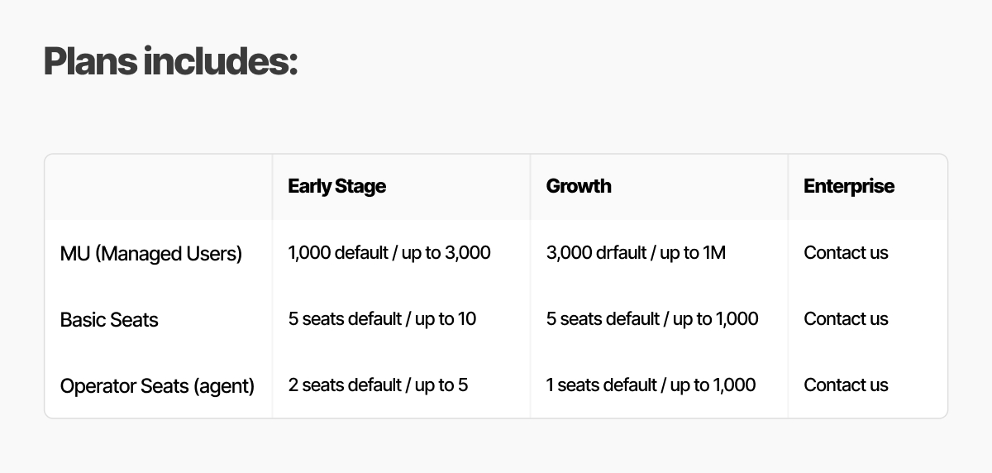Open Contact us in the Operator Seats row
This screenshot has height=473, width=992.
coord(846,385)
